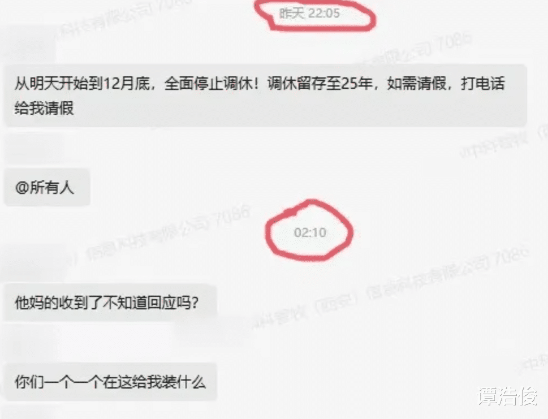Select the 你们一个一个在这给我装什么 message bubble

(x=110, y=382)
